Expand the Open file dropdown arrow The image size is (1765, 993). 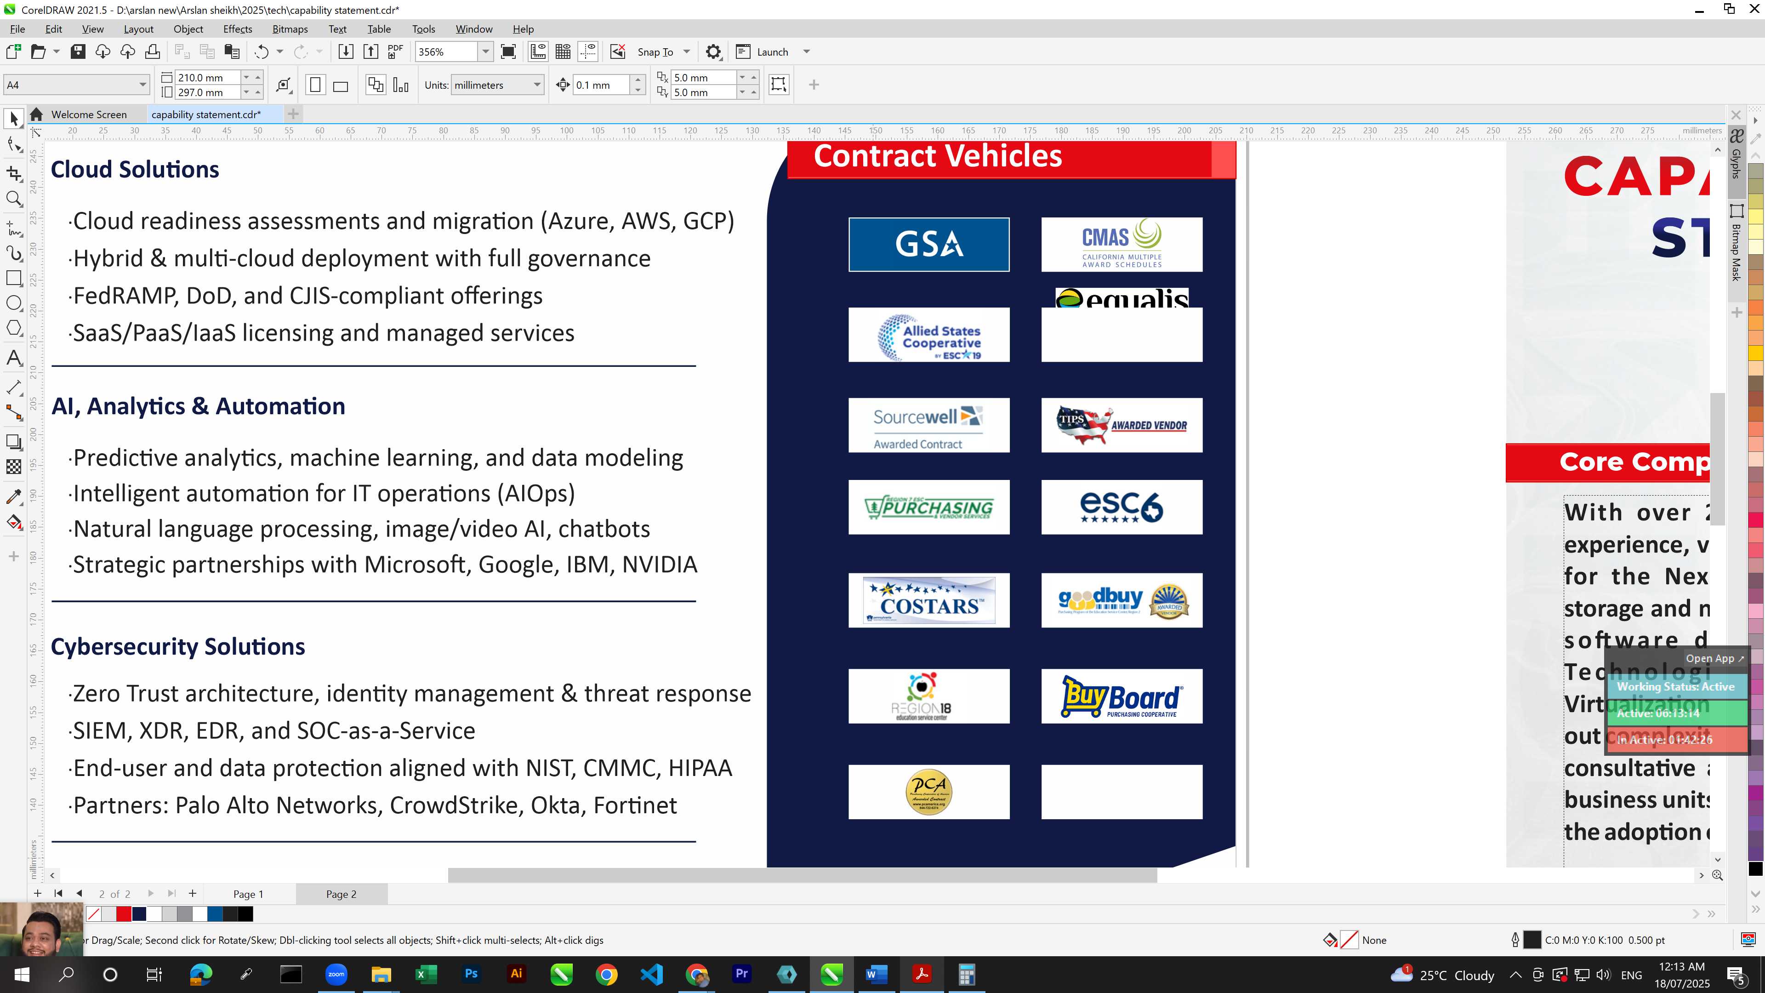(x=56, y=51)
